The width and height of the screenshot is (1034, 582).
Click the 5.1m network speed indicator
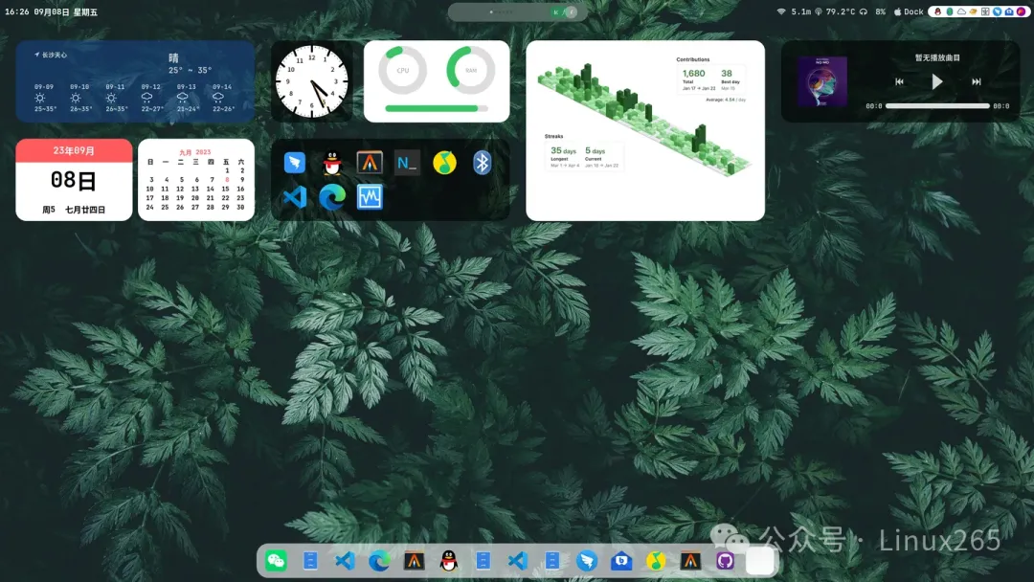click(801, 11)
